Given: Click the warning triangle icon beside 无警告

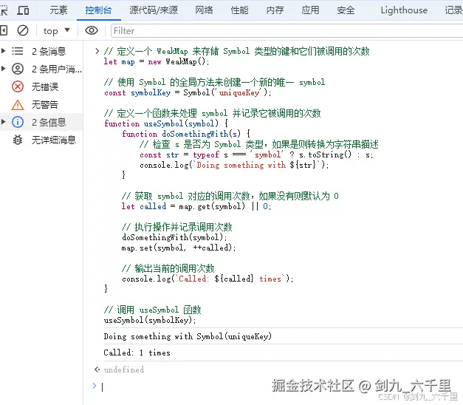Looking at the screenshot, I should click(x=18, y=105).
